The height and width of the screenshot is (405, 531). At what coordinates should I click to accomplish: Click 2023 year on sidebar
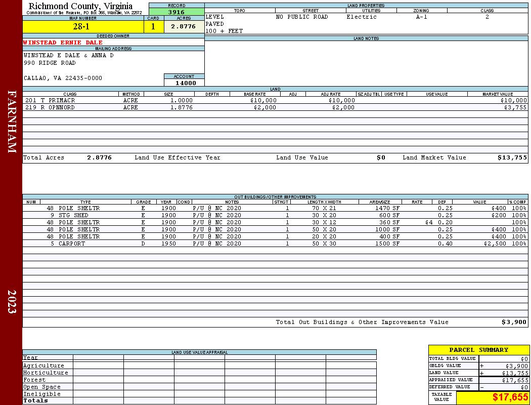tap(12, 301)
